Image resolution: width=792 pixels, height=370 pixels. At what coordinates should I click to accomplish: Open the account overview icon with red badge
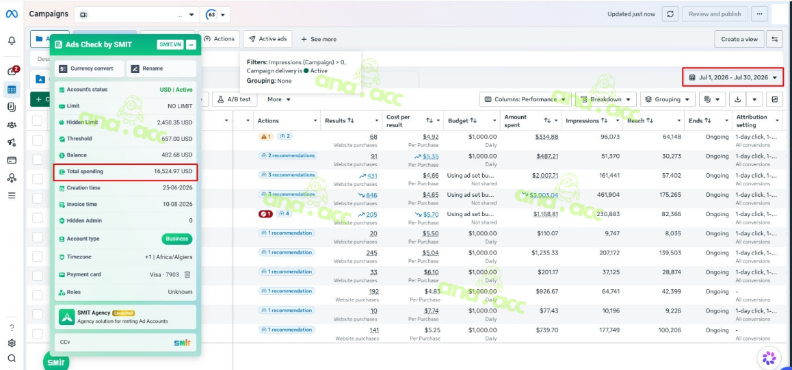point(12,71)
